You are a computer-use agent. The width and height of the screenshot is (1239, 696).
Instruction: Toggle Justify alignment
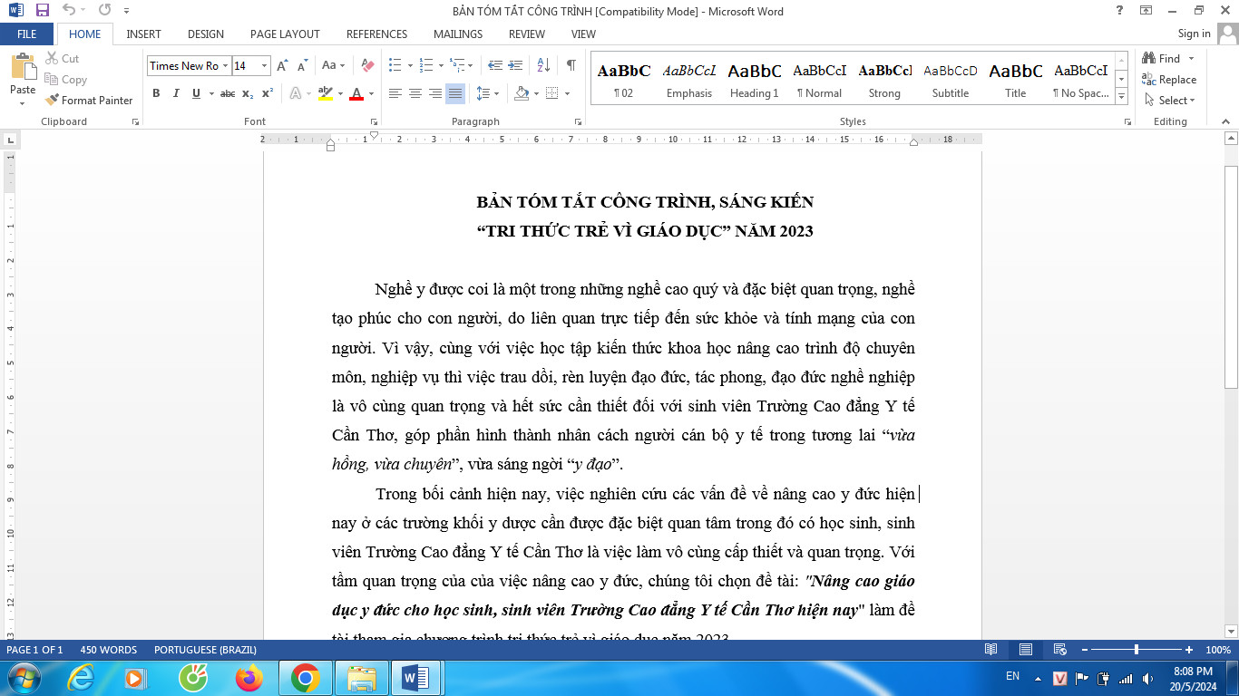(x=455, y=93)
